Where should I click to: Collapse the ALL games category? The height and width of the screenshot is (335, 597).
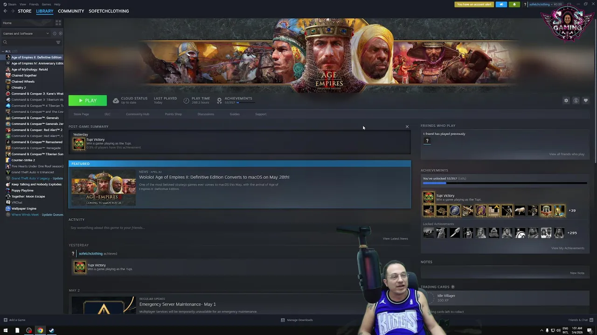[x=3, y=51]
